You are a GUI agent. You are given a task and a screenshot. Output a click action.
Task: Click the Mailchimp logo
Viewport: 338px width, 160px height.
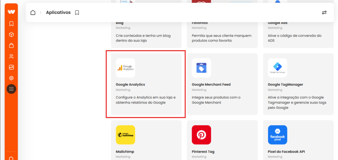[x=125, y=135]
